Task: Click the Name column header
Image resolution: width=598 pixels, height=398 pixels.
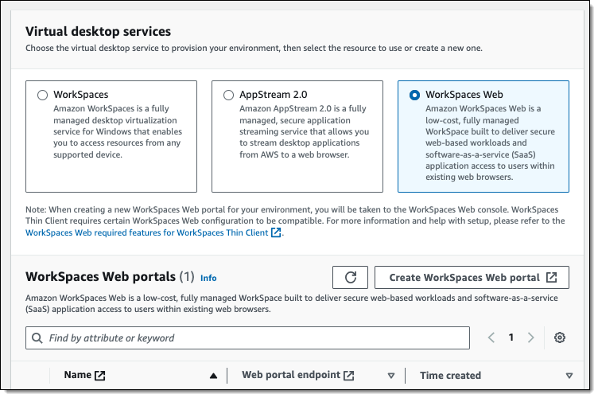Action: [x=77, y=375]
